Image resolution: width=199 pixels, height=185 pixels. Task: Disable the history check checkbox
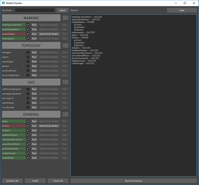coord(28,126)
